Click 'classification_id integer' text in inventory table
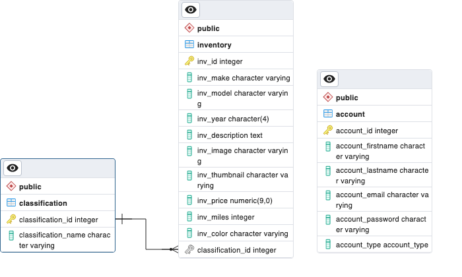This screenshot has width=462, height=277. coord(236,250)
